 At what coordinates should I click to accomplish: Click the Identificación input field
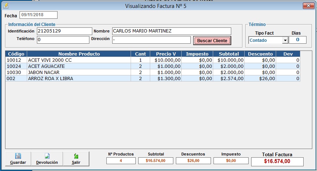point(64,31)
